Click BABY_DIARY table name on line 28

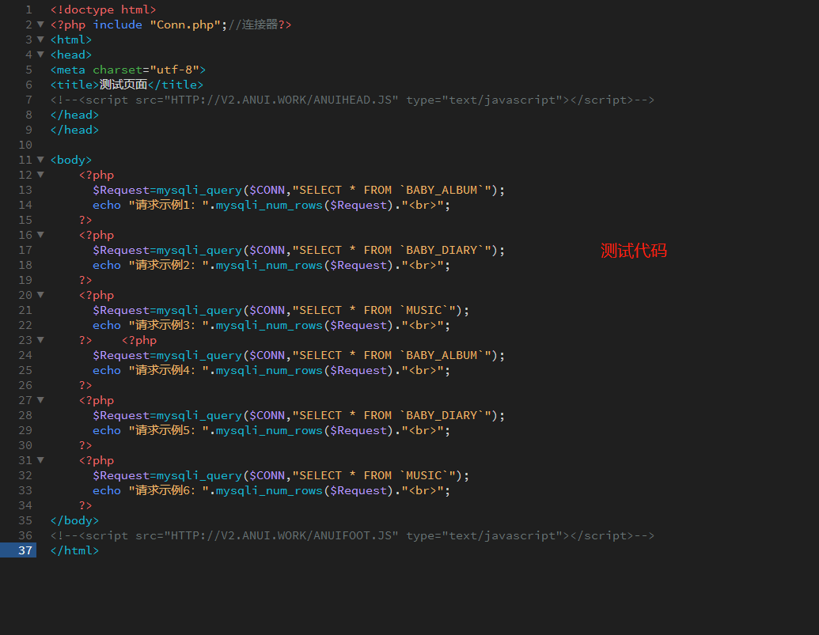coord(442,416)
